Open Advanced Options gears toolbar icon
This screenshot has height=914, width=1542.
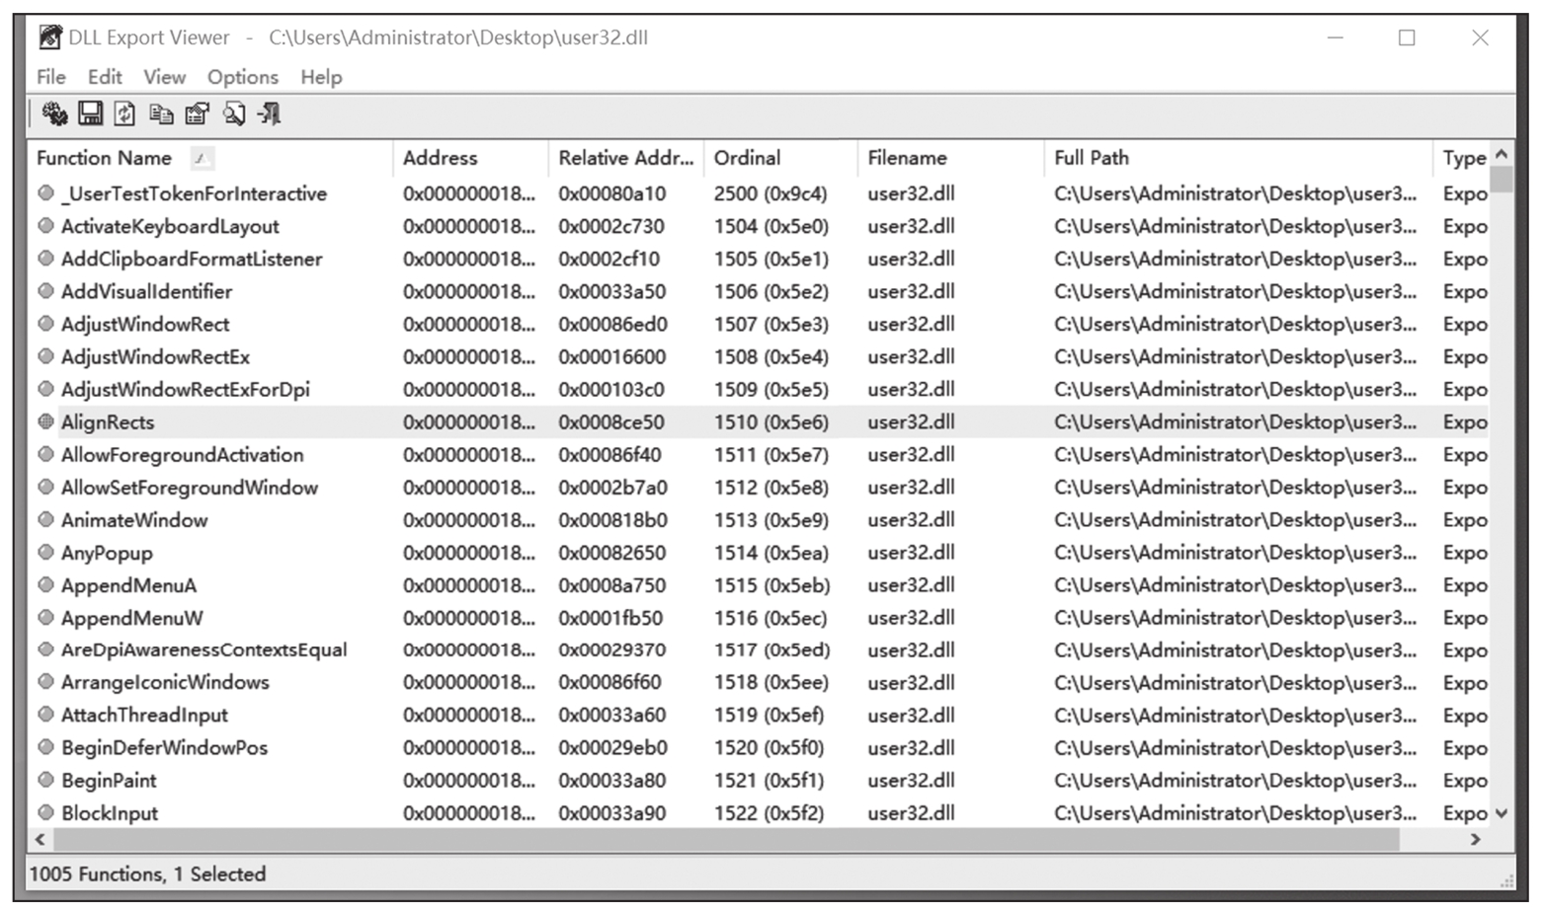pos(54,114)
